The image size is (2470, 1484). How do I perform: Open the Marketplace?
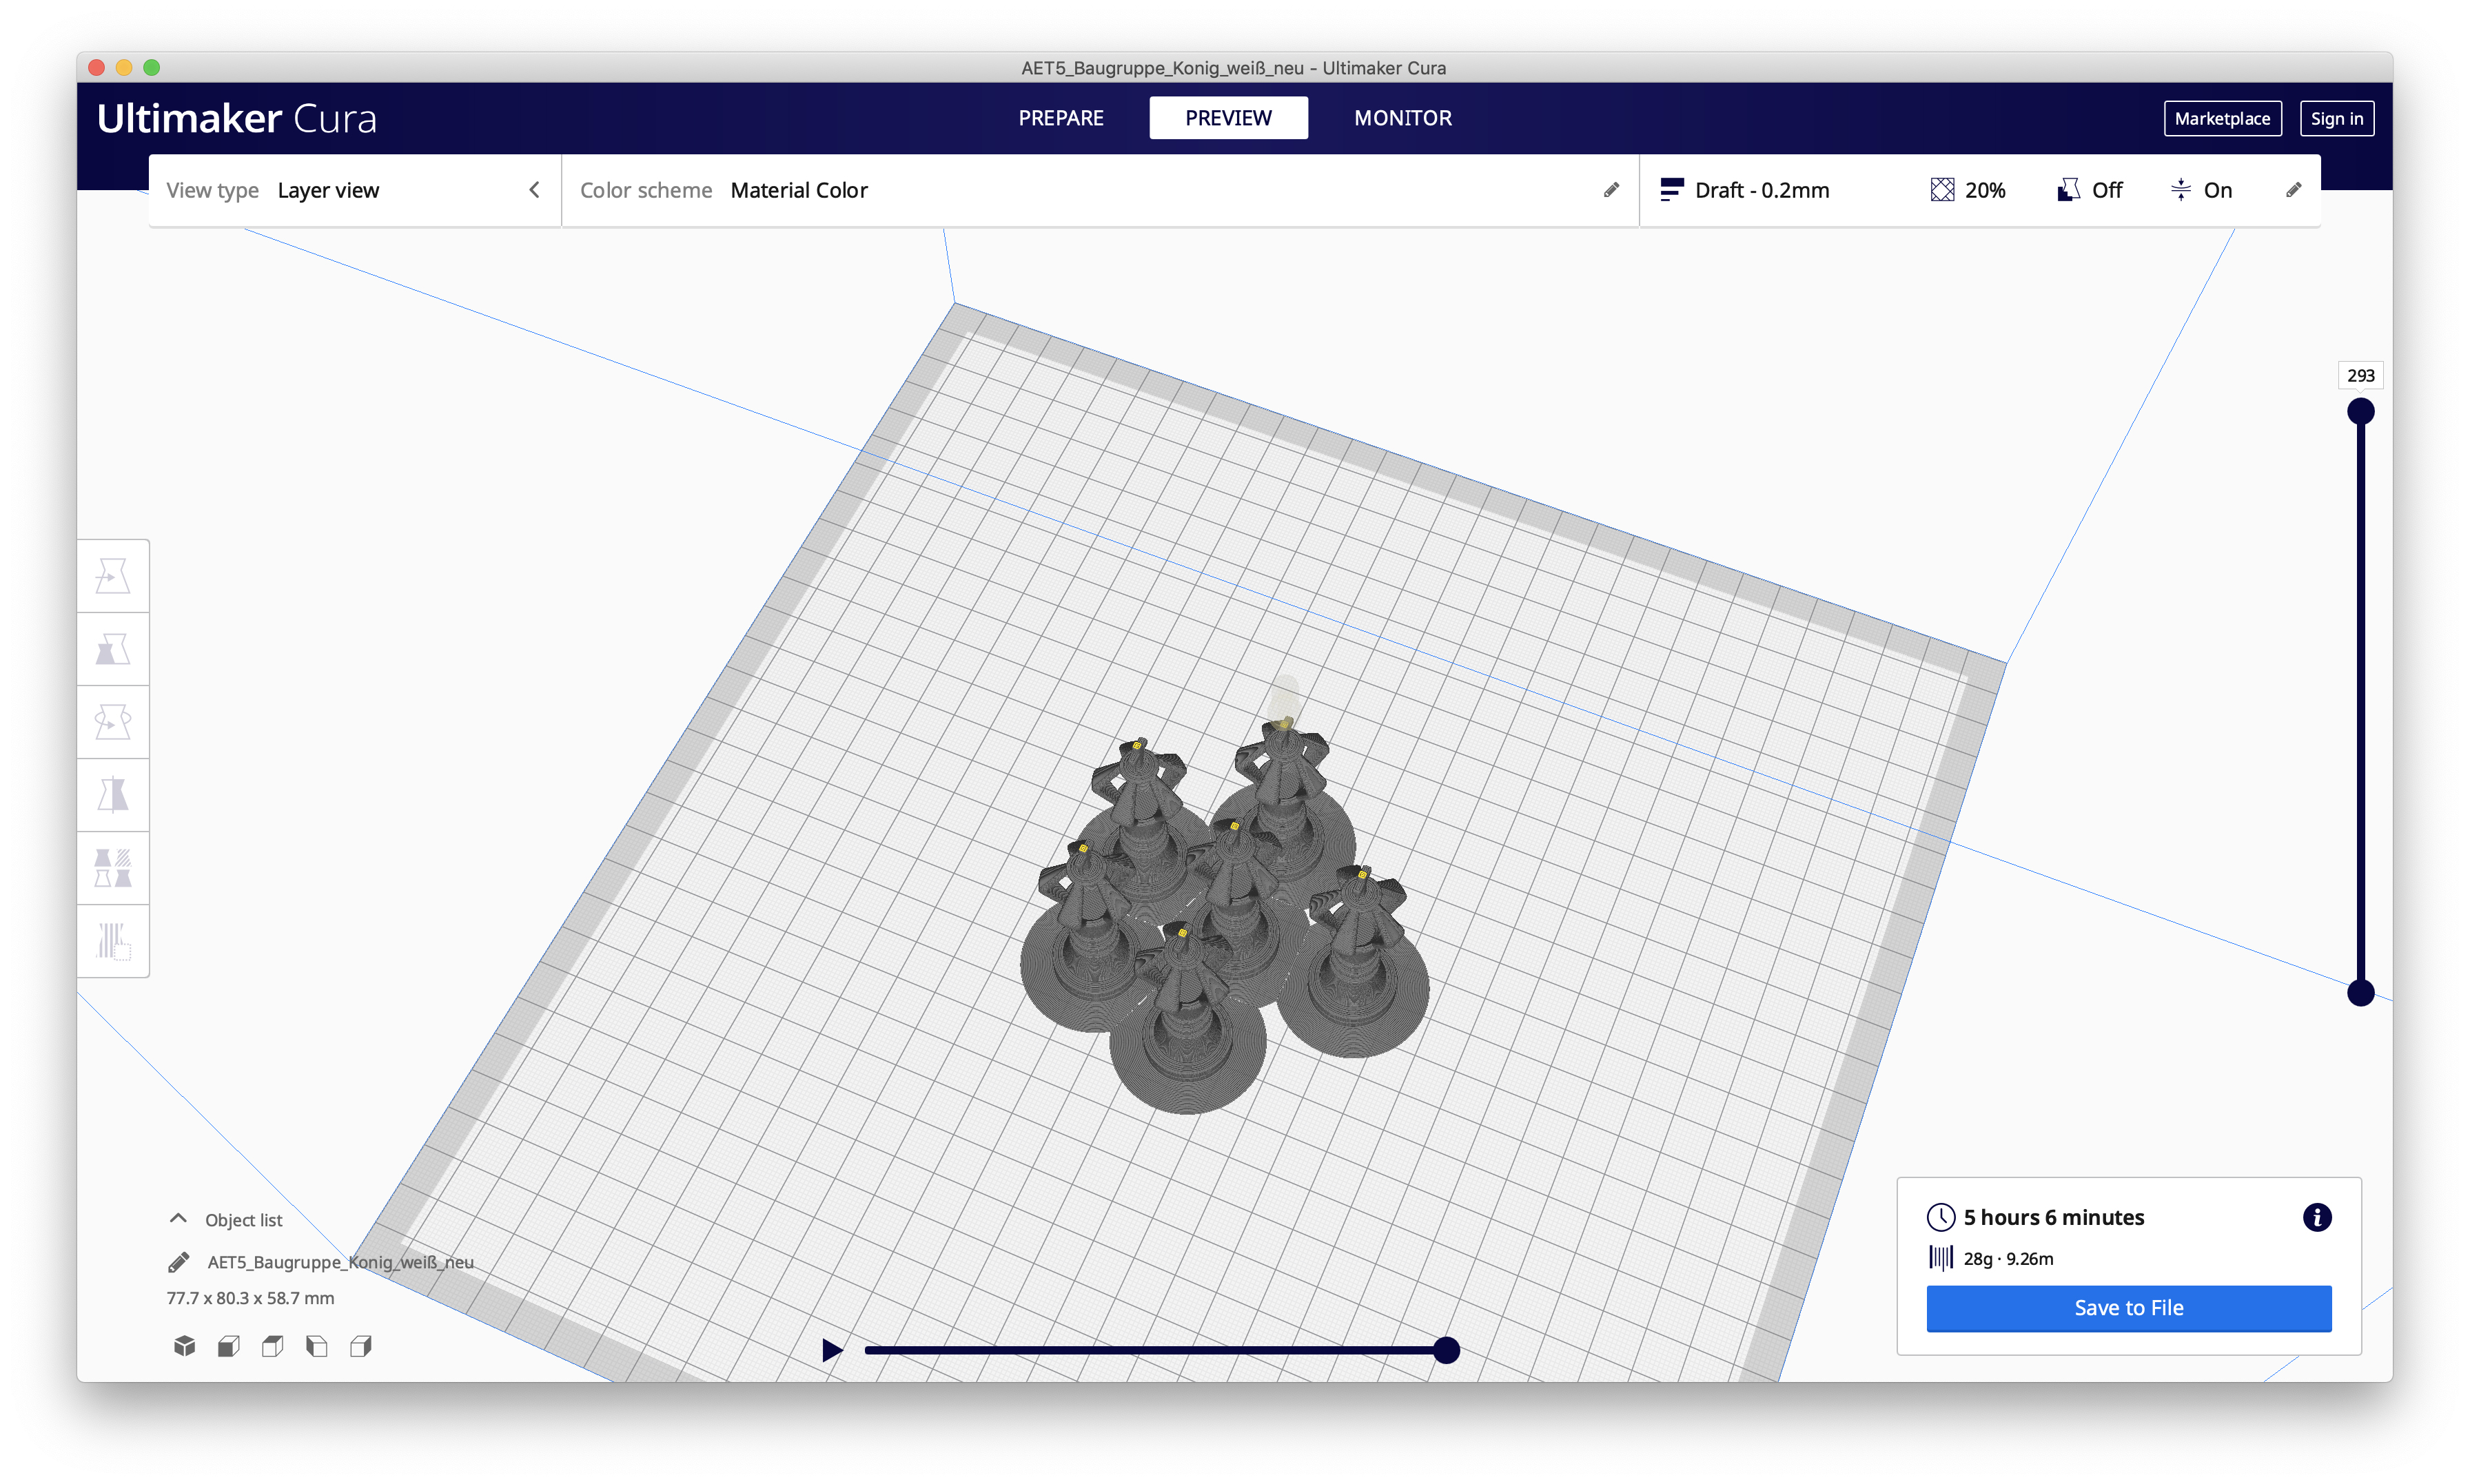point(2221,118)
